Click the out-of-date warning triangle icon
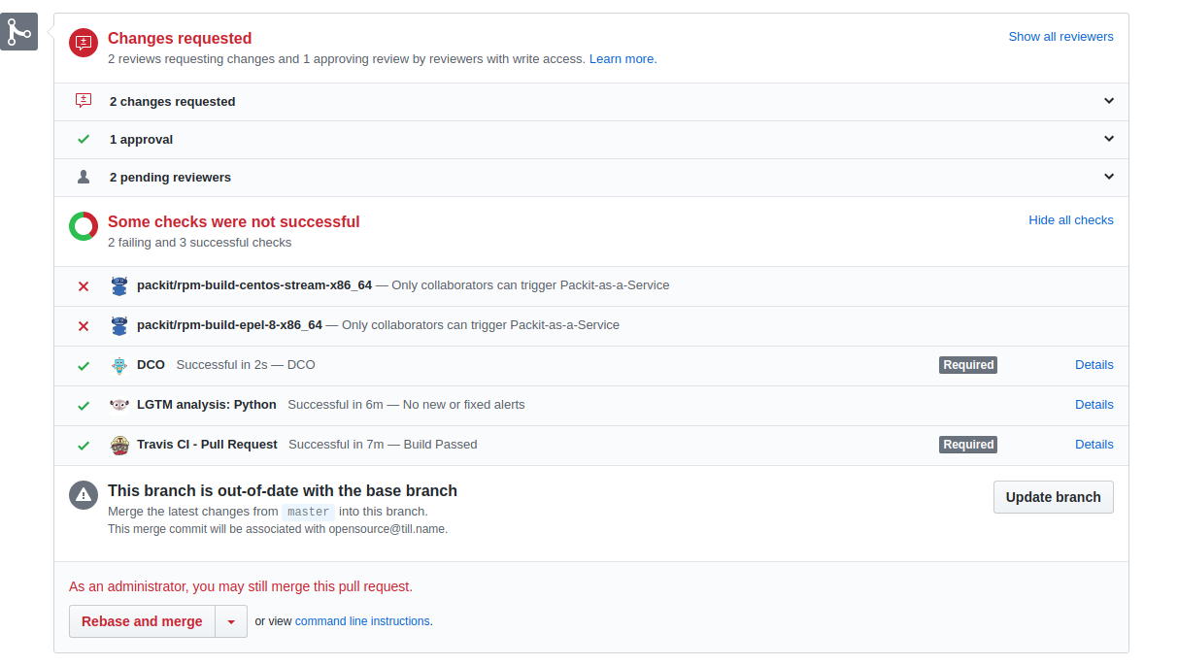The height and width of the screenshot is (666, 1178). click(84, 494)
